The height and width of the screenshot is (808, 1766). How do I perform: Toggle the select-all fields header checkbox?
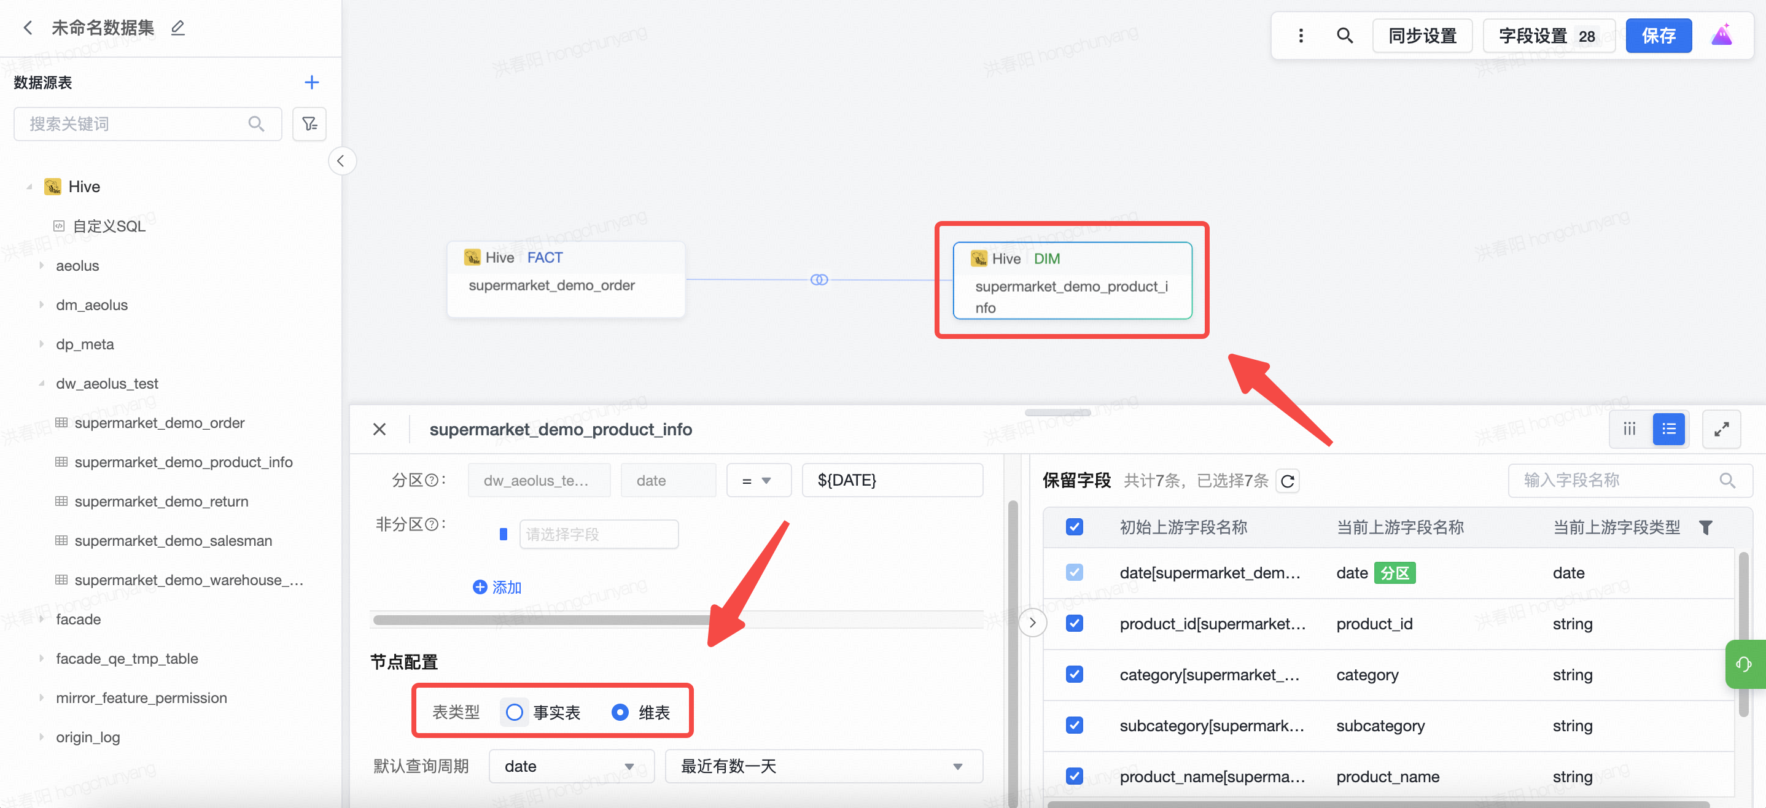click(1074, 527)
